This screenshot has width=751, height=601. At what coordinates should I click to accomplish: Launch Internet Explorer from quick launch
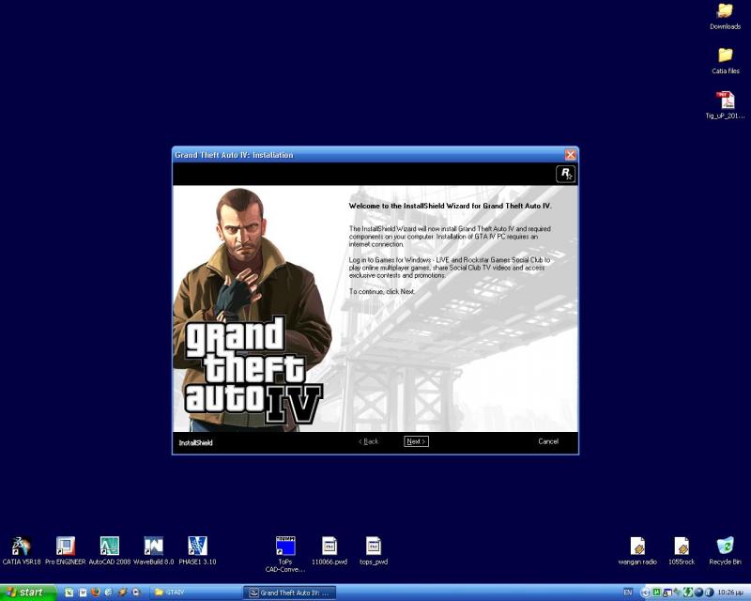coord(109,593)
